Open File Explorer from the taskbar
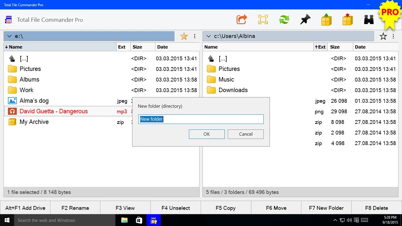402x226 pixels. pyautogui.click(x=124, y=220)
